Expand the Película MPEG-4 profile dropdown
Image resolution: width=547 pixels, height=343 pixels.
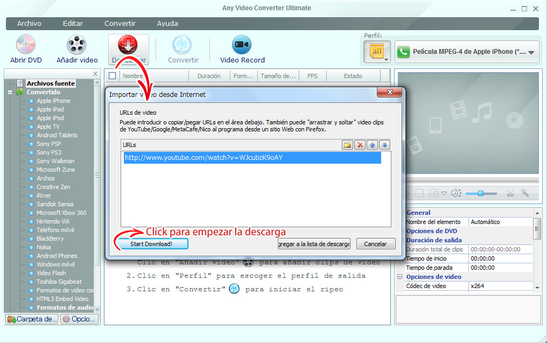pos(531,53)
